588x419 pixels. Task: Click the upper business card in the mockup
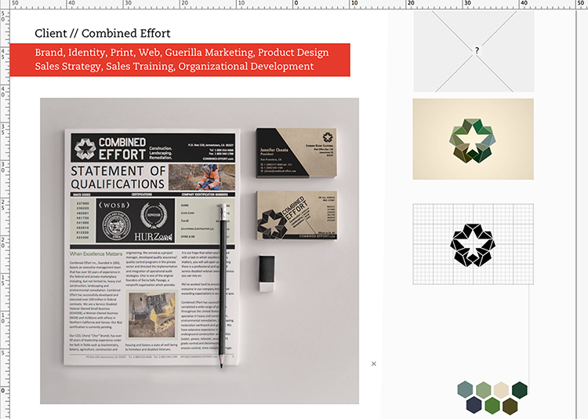click(x=296, y=153)
